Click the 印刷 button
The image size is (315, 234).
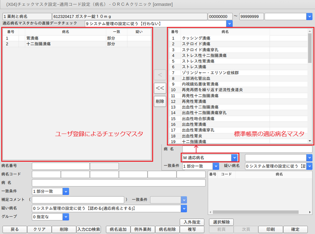coord(270,229)
